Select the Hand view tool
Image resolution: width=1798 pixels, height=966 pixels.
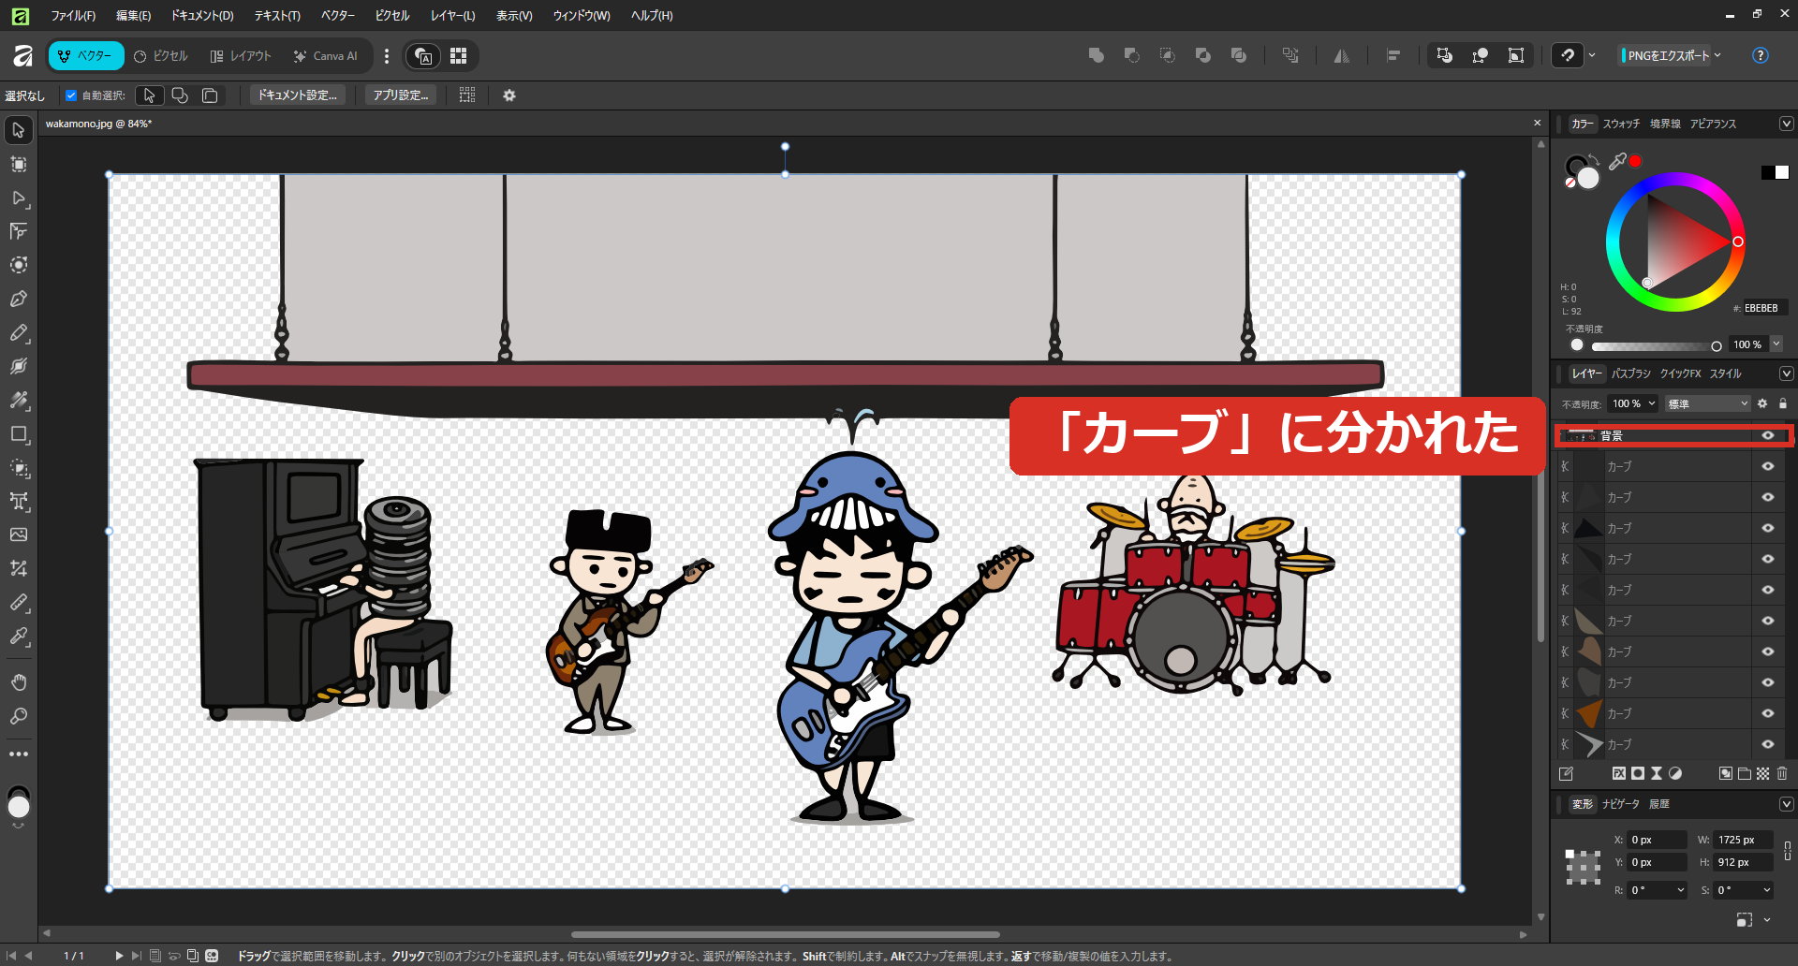(x=19, y=681)
